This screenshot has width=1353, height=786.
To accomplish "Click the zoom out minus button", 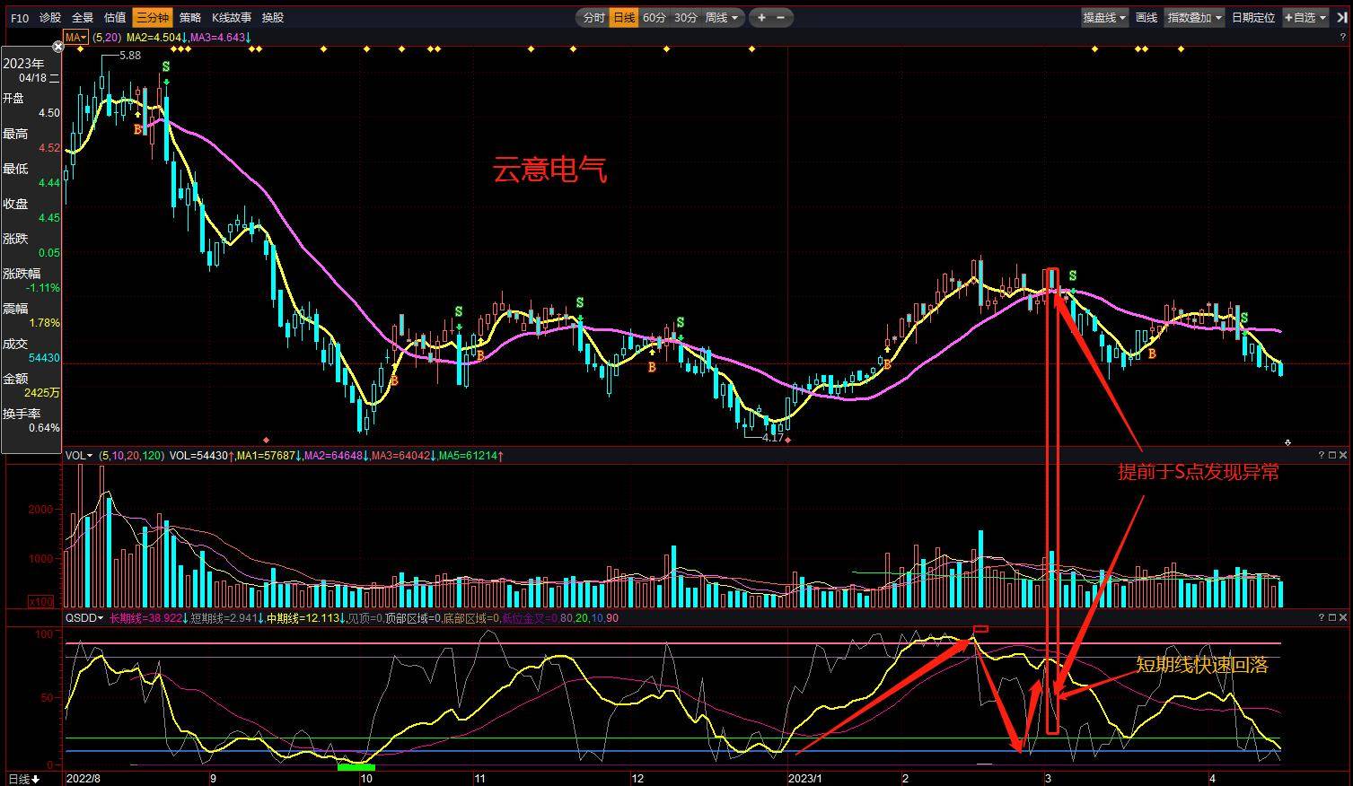I will (780, 17).
